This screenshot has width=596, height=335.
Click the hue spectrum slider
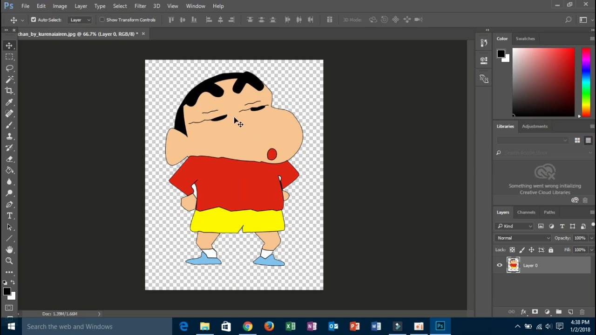click(x=586, y=82)
